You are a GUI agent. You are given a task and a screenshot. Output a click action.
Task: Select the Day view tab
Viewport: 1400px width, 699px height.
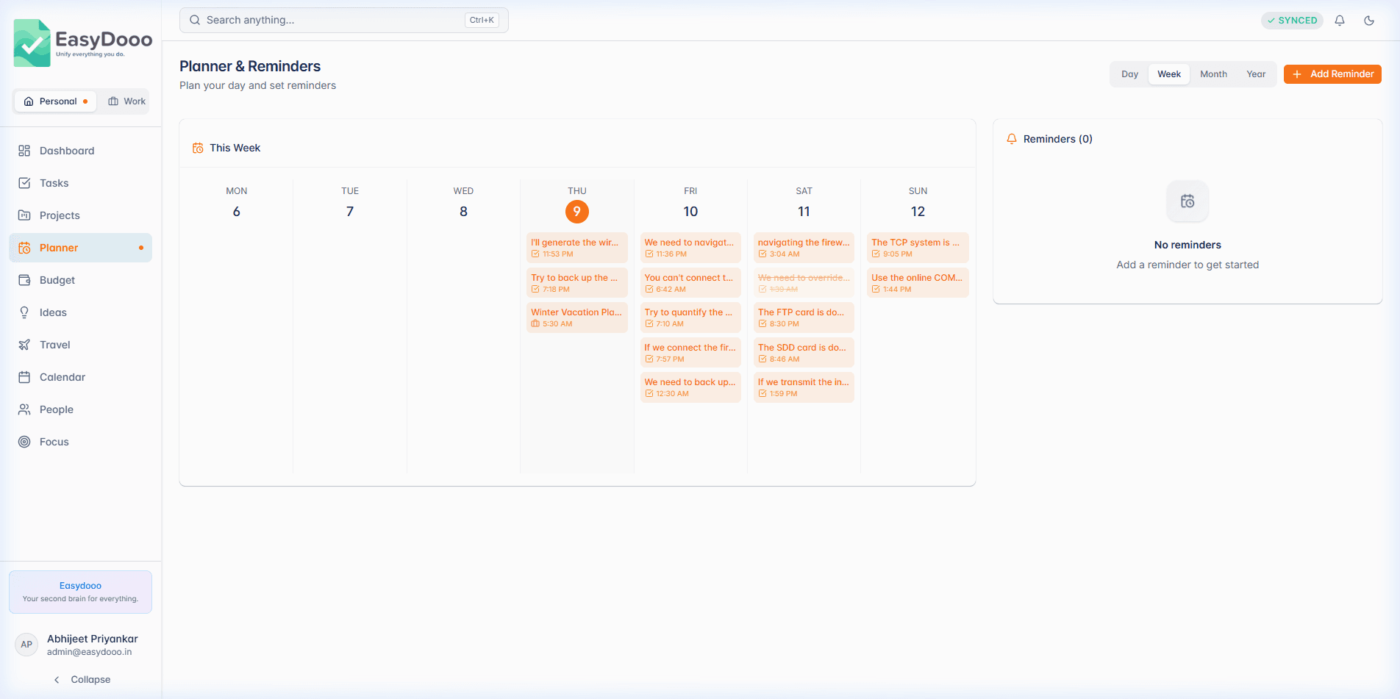pos(1129,74)
